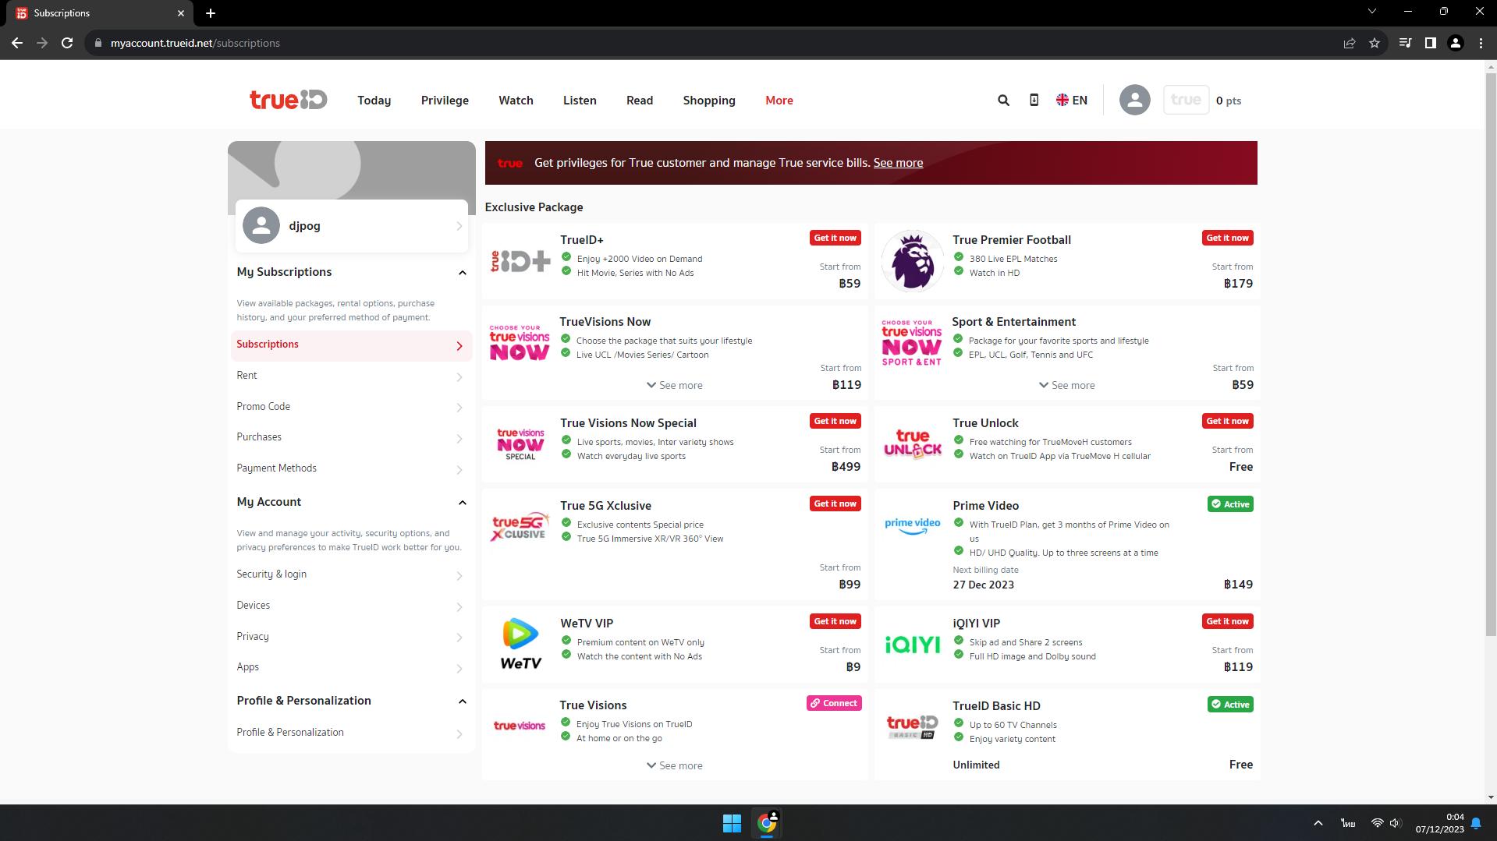1497x841 pixels.
Task: Open the Listen menu
Action: tap(580, 100)
